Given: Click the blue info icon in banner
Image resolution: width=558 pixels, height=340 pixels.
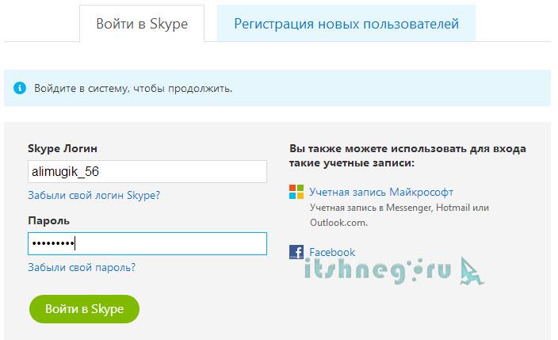Looking at the screenshot, I should (x=20, y=89).
